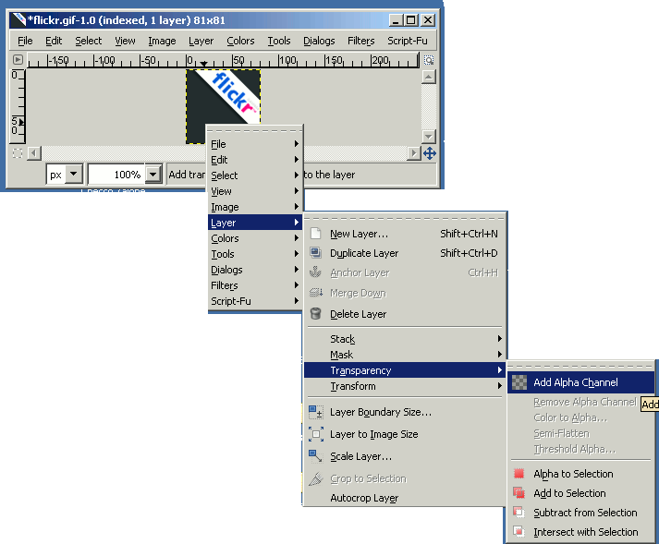Click the GIMP window title bar icon
Viewport: 659px width, 544px height.
(18, 19)
